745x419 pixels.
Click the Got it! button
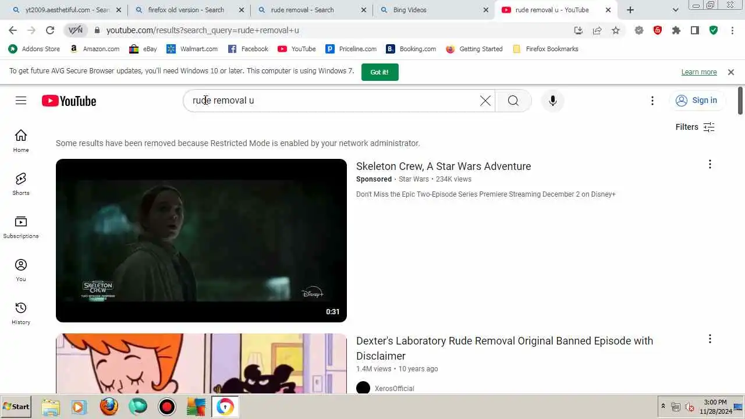coord(379,72)
